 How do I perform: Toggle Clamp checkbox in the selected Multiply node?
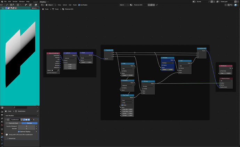point(162,65)
